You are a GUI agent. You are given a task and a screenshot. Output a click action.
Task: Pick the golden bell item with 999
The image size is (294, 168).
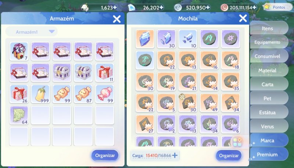pos(40,94)
